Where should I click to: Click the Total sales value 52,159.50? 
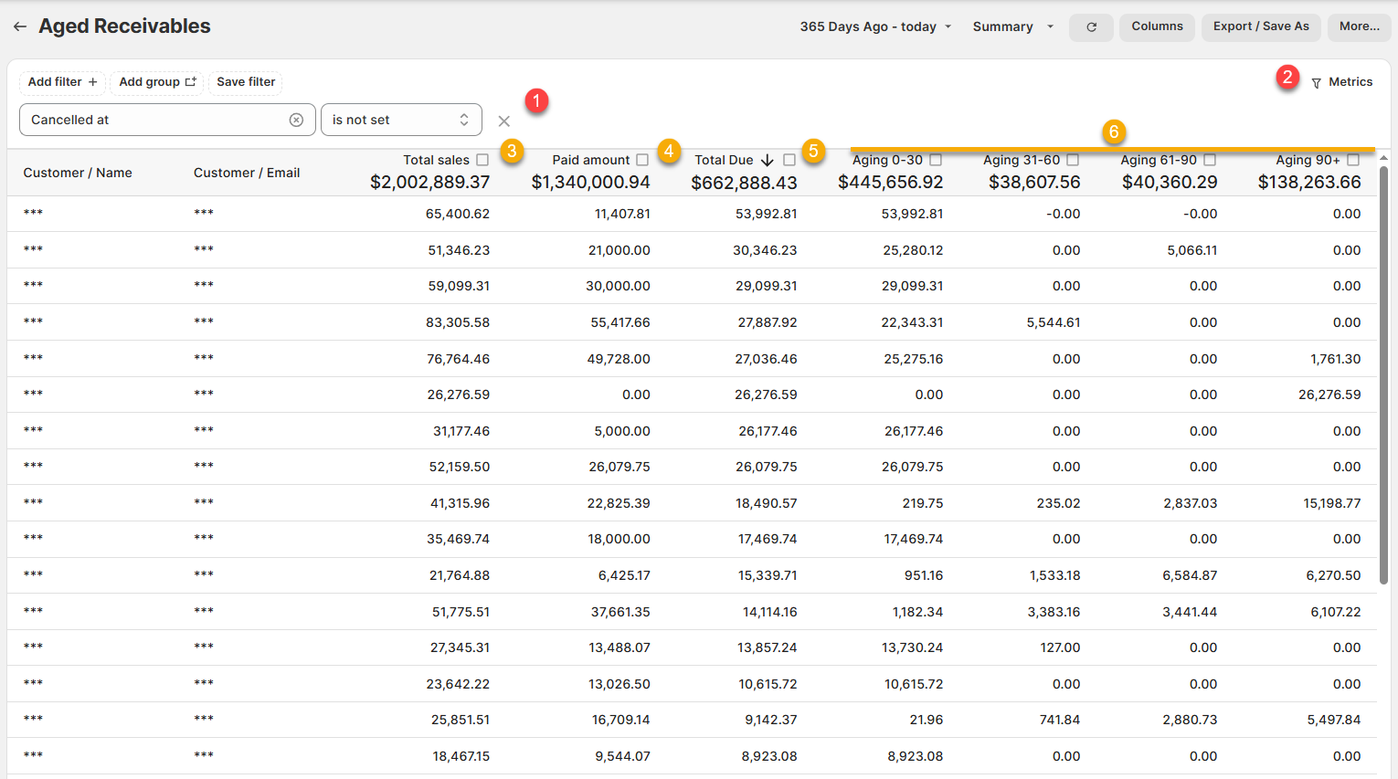coord(460,467)
